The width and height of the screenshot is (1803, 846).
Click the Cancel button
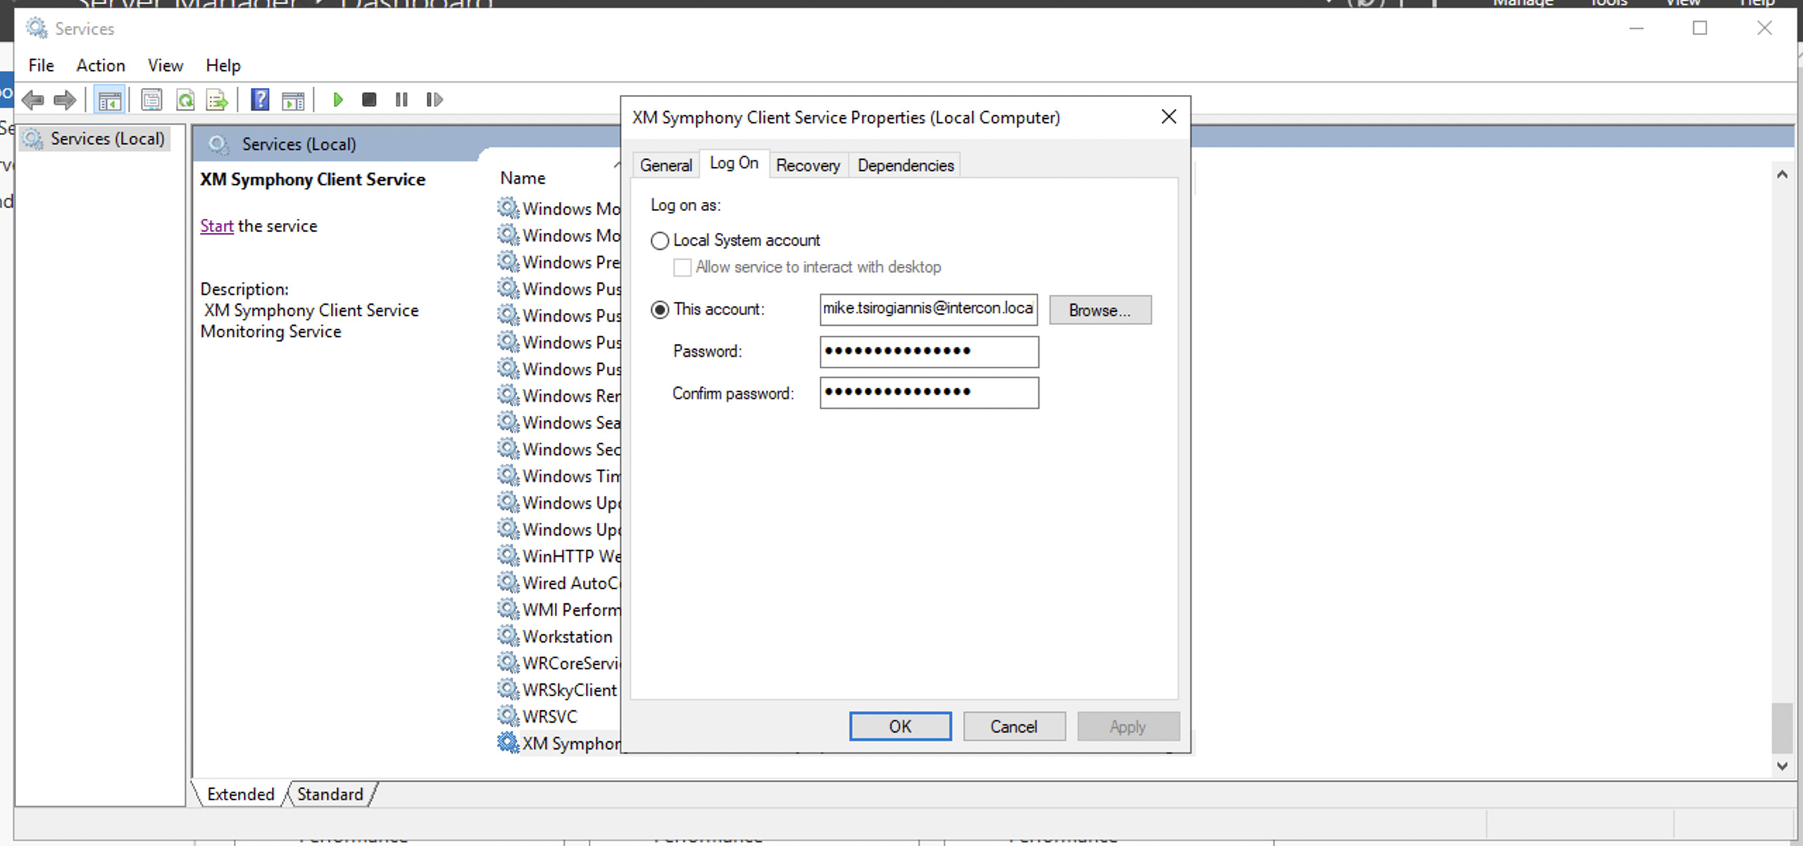(1014, 726)
